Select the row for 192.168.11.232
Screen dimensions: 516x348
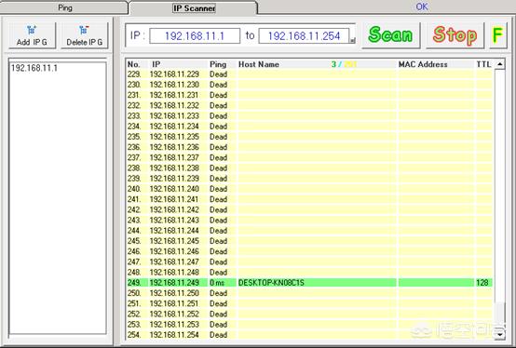(309, 105)
